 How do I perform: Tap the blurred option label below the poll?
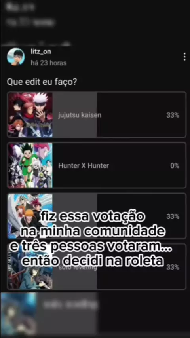tap(70, 305)
